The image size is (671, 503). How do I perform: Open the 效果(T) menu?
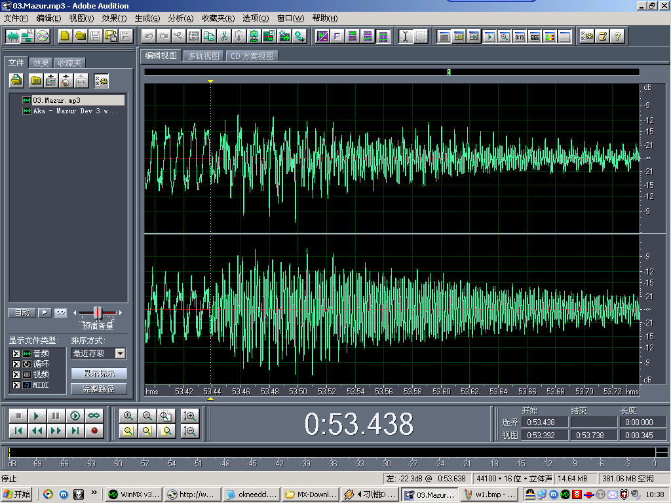tap(114, 18)
